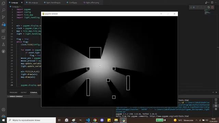Grab the debug toolbar drag handle

pos(191,7)
